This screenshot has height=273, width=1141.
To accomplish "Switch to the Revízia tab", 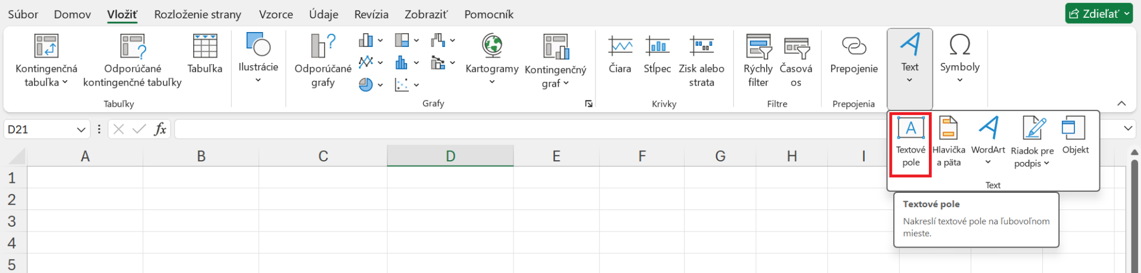I will coord(371,14).
